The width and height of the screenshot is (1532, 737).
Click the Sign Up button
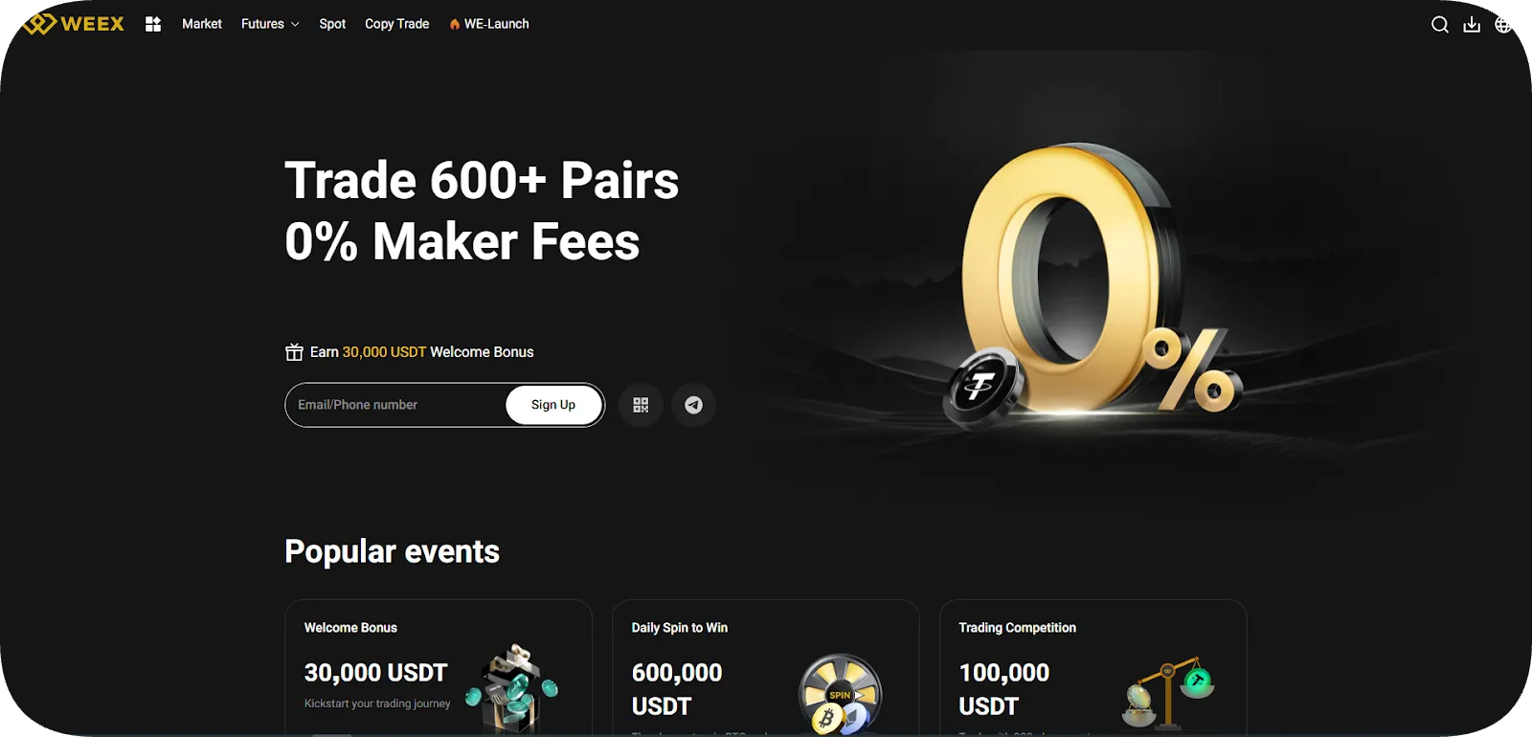553,405
